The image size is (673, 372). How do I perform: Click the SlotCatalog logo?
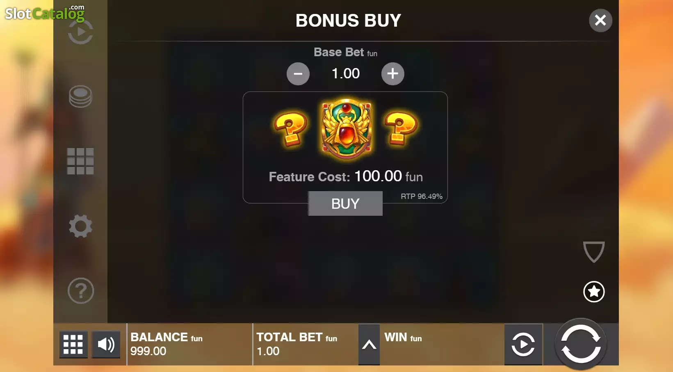[x=45, y=13]
